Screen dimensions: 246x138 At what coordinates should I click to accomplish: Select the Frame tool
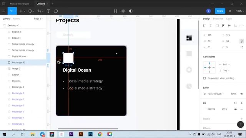click(21, 11)
